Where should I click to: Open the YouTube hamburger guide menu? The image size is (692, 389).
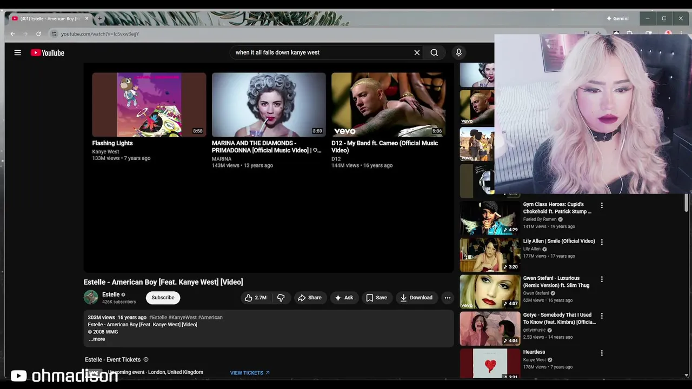click(17, 52)
